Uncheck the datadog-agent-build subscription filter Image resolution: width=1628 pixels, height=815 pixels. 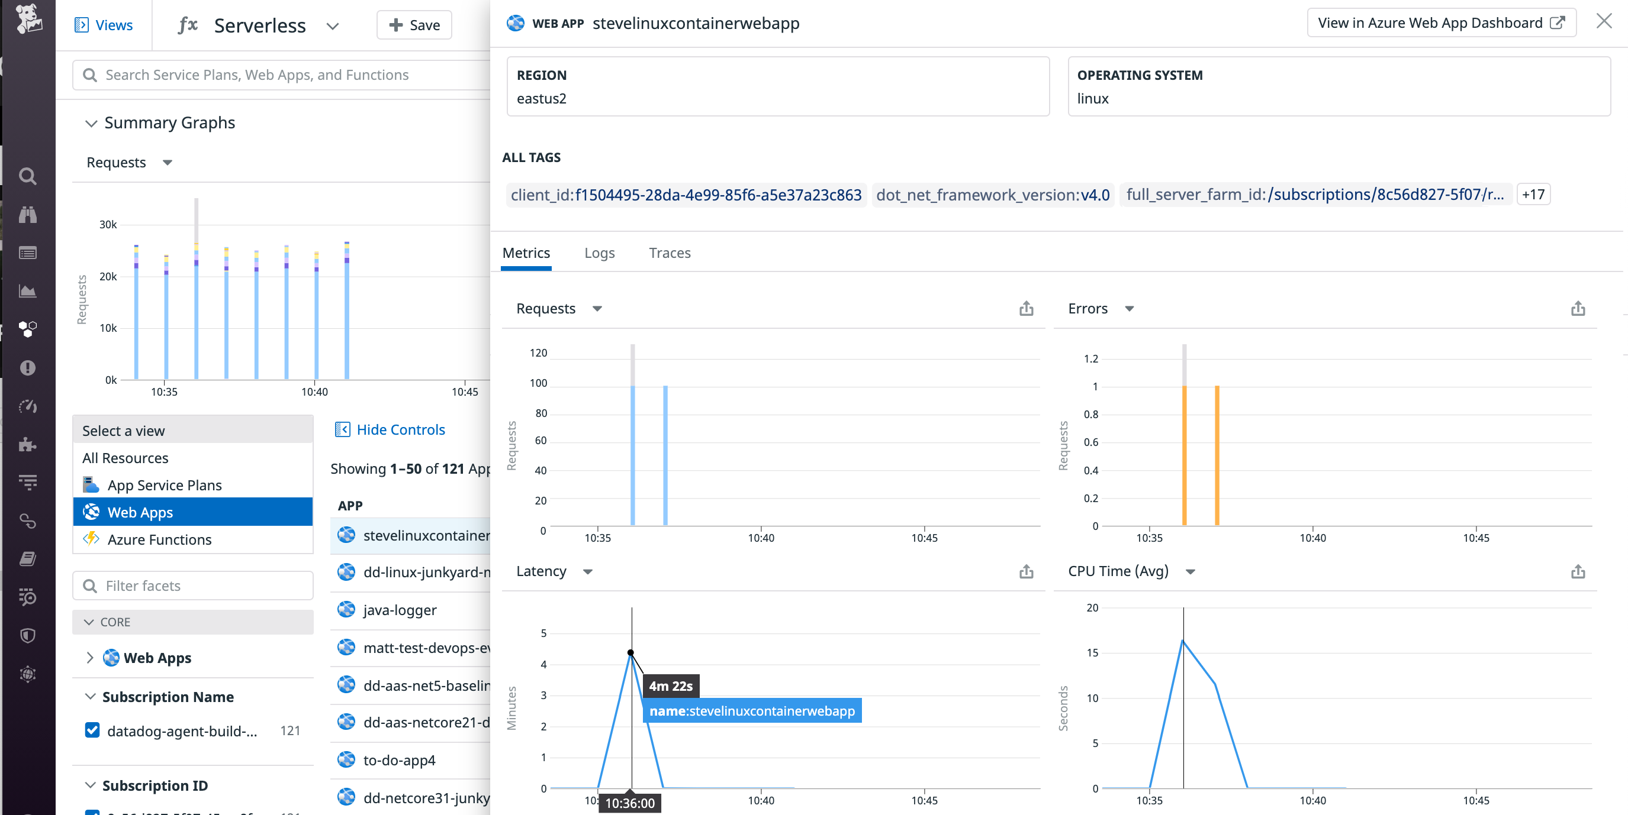[x=92, y=730]
